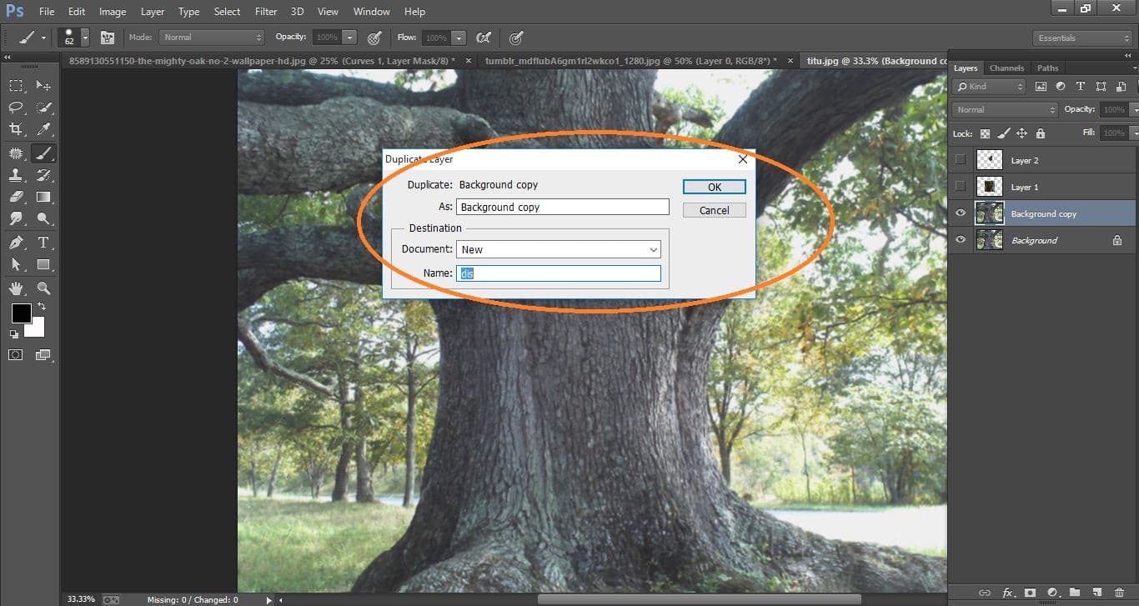
Task: Toggle visibility of the Background layer
Action: pyautogui.click(x=960, y=239)
